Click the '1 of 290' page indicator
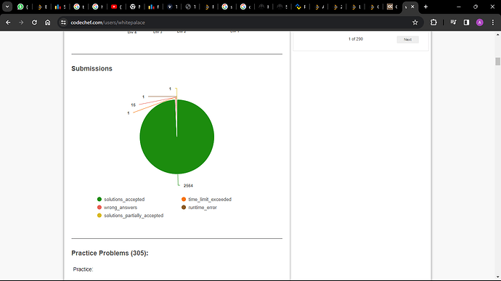 pos(356,39)
